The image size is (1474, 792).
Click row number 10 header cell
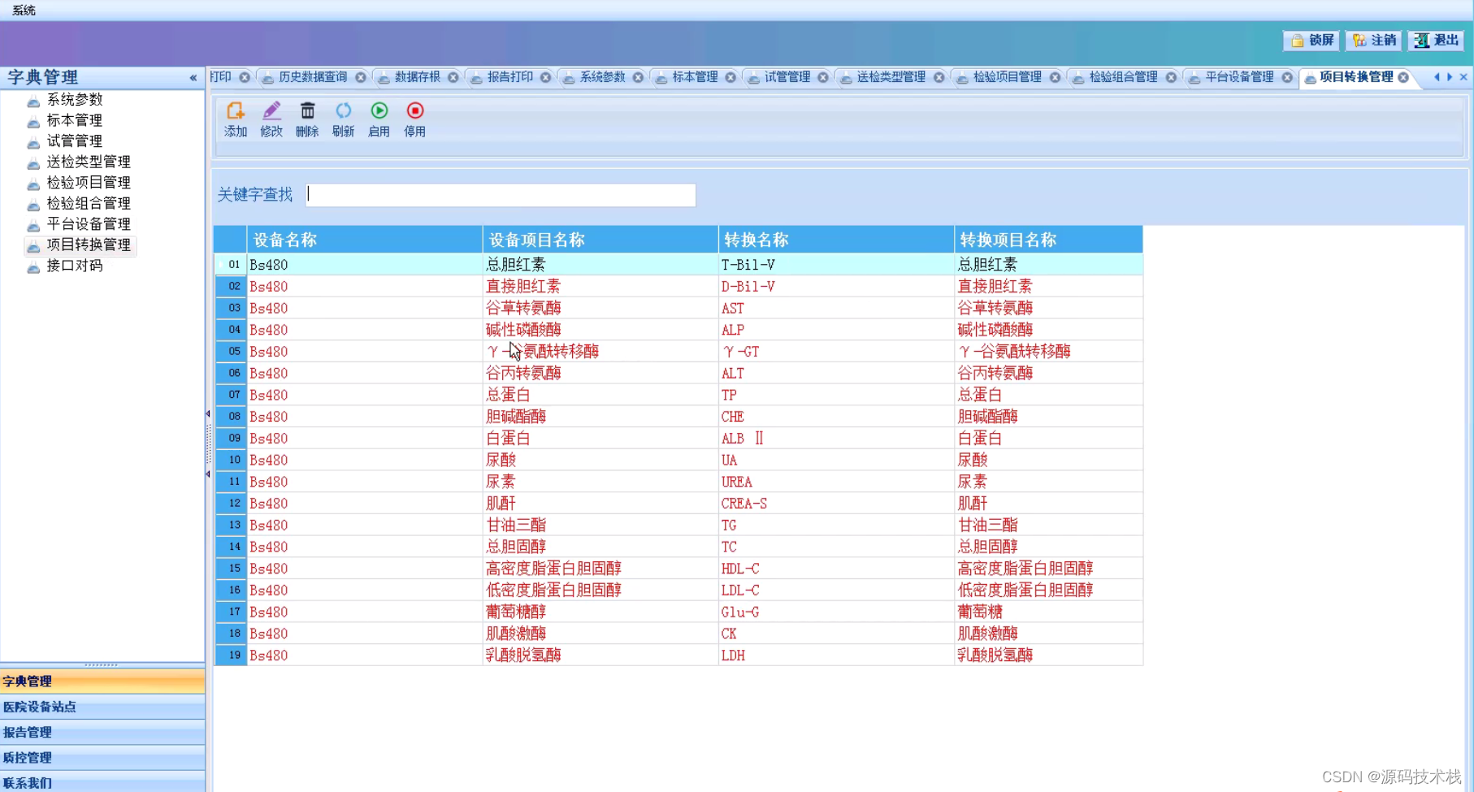[x=231, y=460]
